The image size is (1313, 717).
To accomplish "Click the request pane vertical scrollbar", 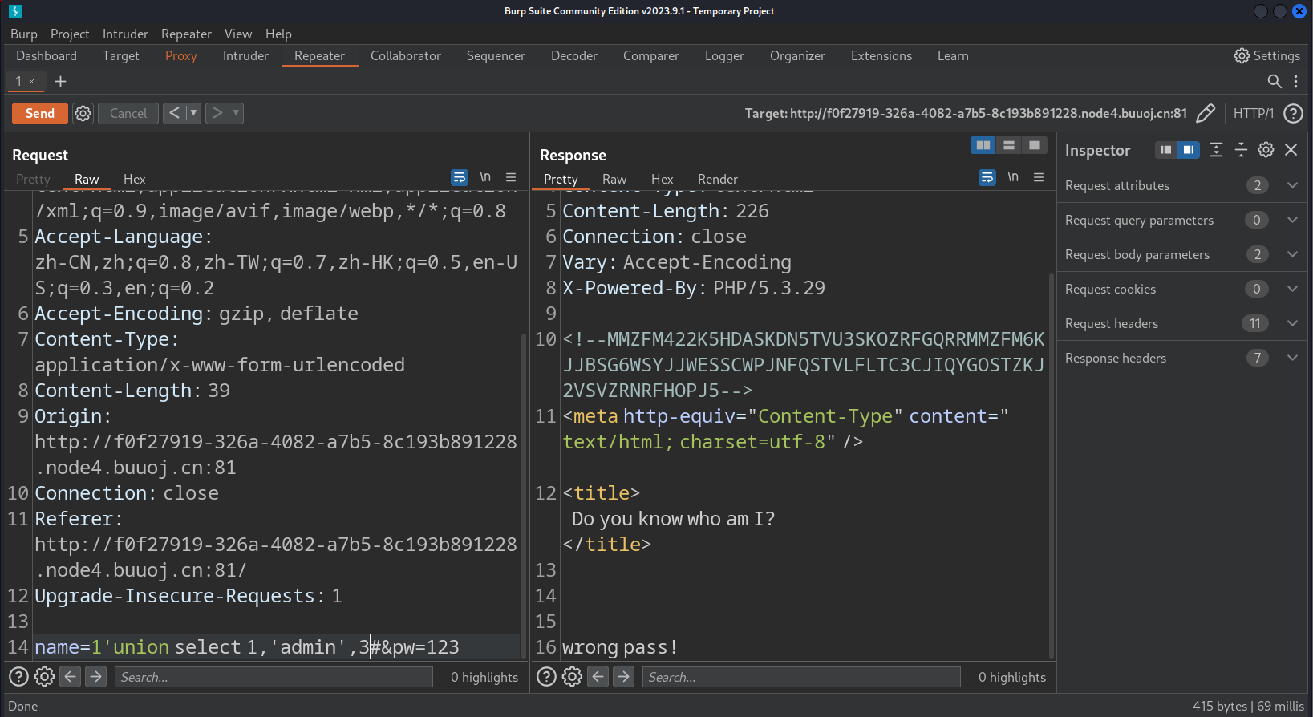I will pyautogui.click(x=523, y=496).
